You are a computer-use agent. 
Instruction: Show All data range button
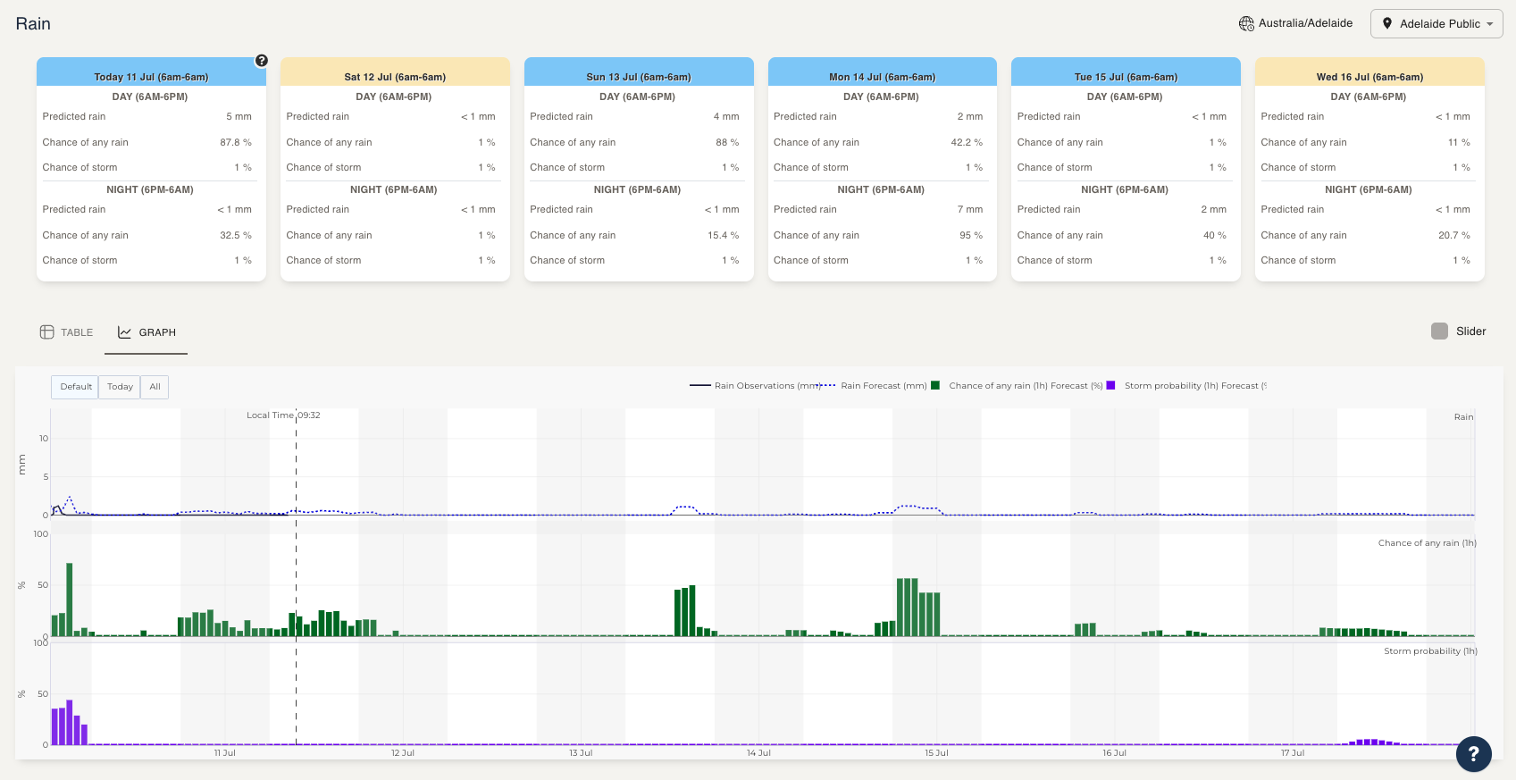155,387
